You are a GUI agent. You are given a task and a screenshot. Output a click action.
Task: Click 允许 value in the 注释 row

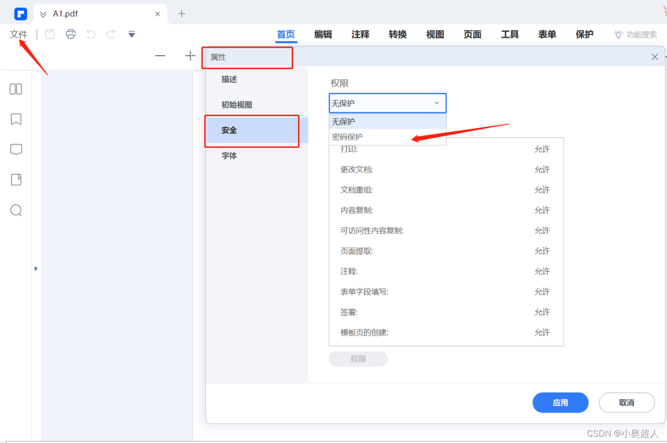click(542, 271)
